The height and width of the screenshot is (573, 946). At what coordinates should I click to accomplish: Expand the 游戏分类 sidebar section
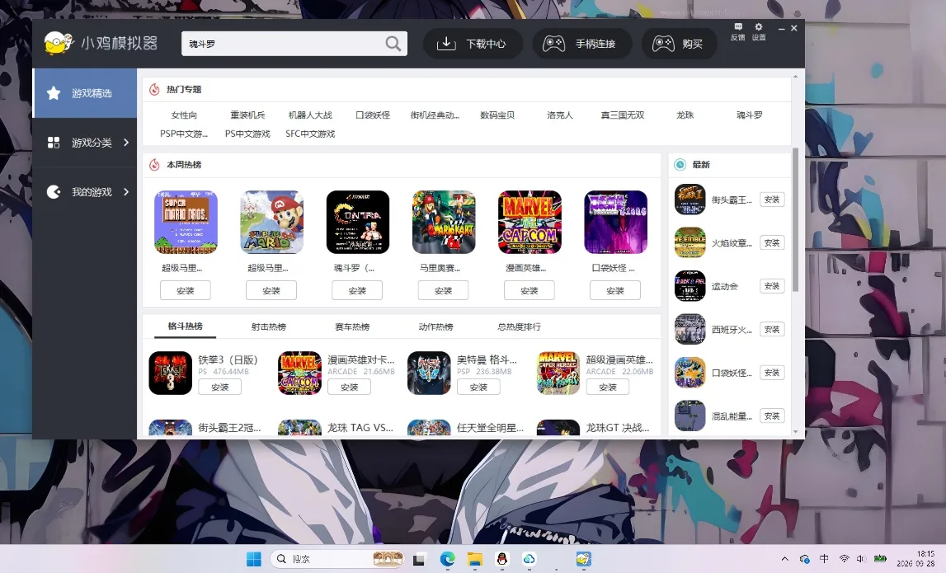tap(85, 143)
